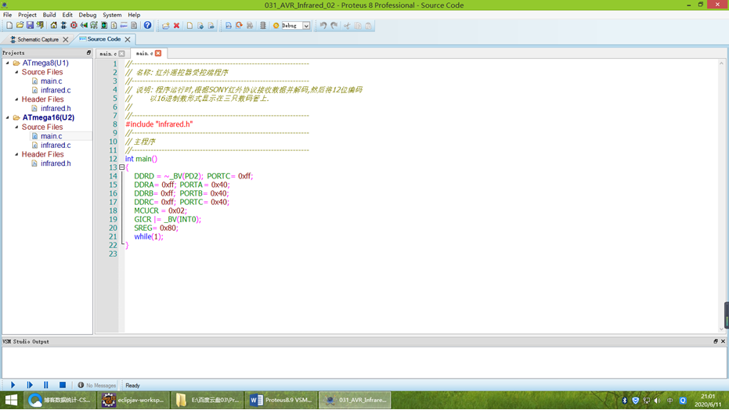This screenshot has height=410, width=729.
Task: Select infrared.h under ATmega16(U2)
Action: coord(56,164)
